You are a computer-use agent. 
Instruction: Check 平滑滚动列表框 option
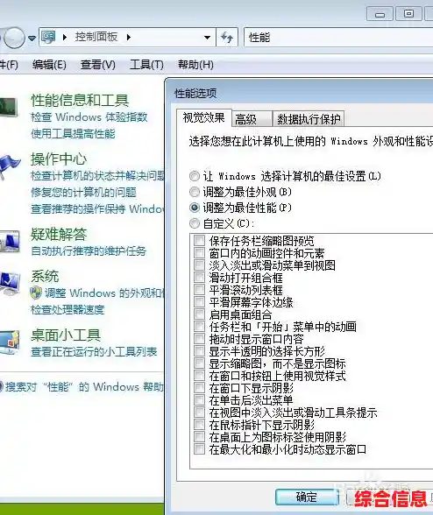click(x=199, y=290)
